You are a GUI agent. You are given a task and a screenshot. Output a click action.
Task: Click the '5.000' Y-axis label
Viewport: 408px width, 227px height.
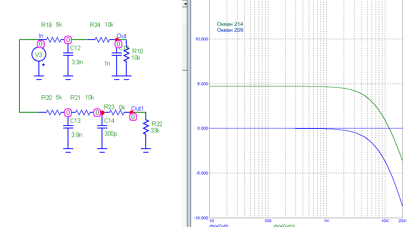[x=203, y=84]
